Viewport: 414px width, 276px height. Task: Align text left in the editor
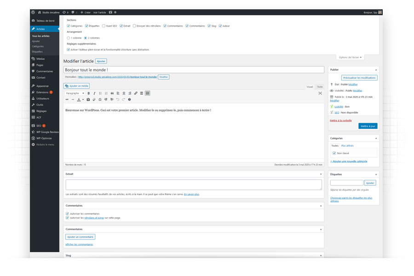click(118, 93)
